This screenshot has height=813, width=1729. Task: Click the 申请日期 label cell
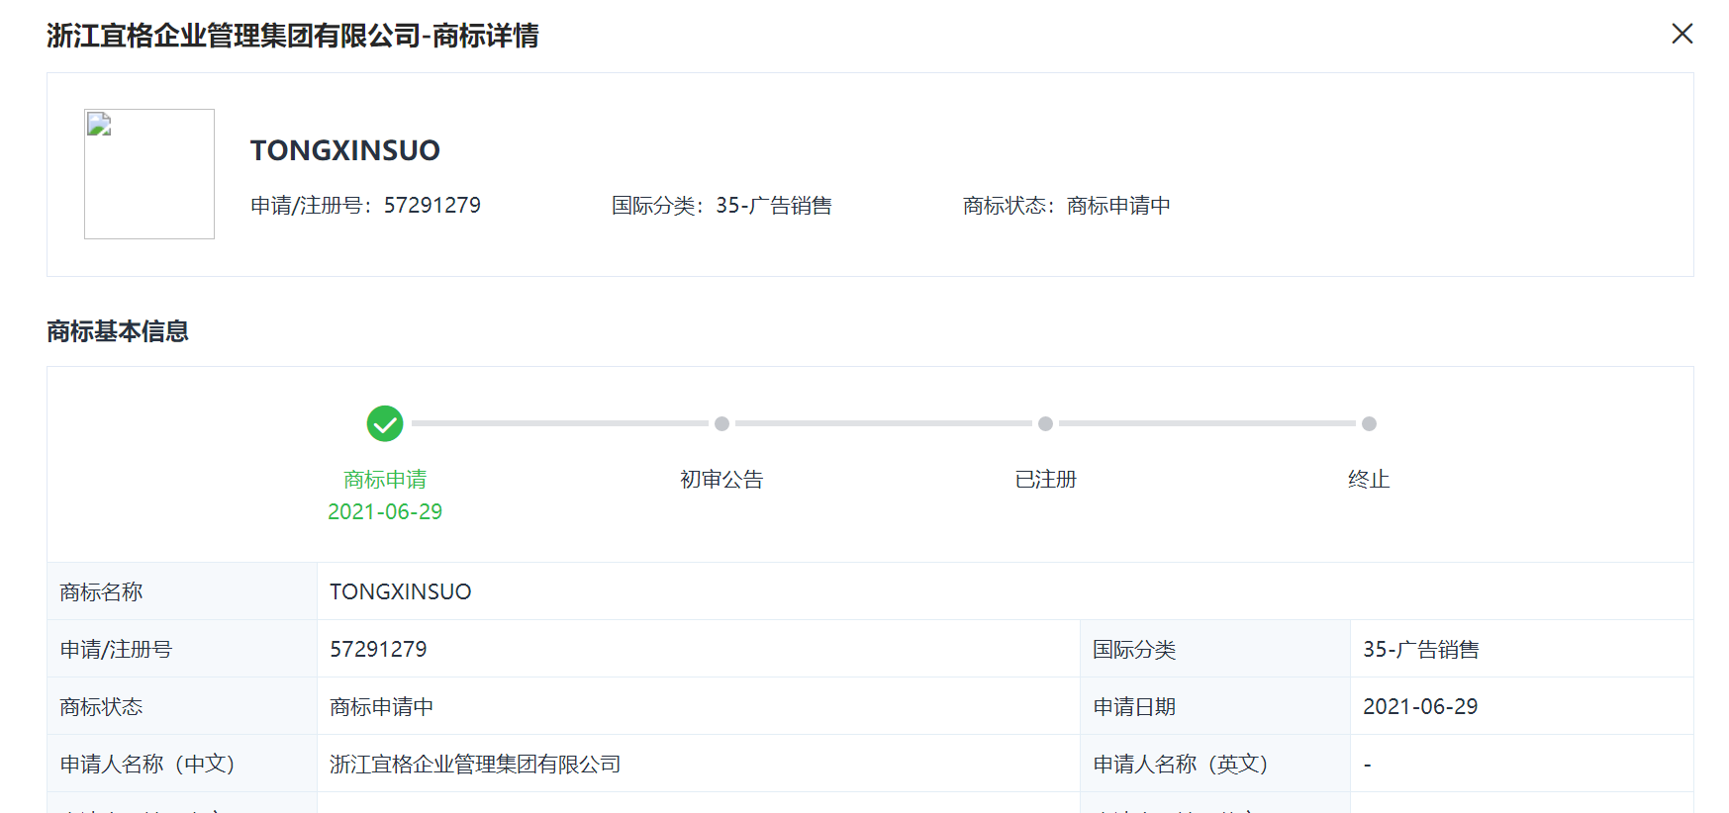(x=1215, y=706)
